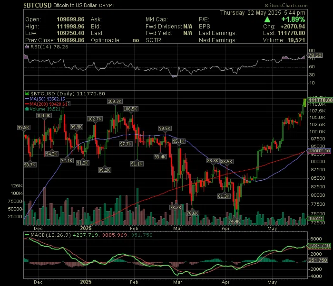
Task: Click the MA(50) 93502.15 legend entry
Action: pyautogui.click(x=47, y=99)
